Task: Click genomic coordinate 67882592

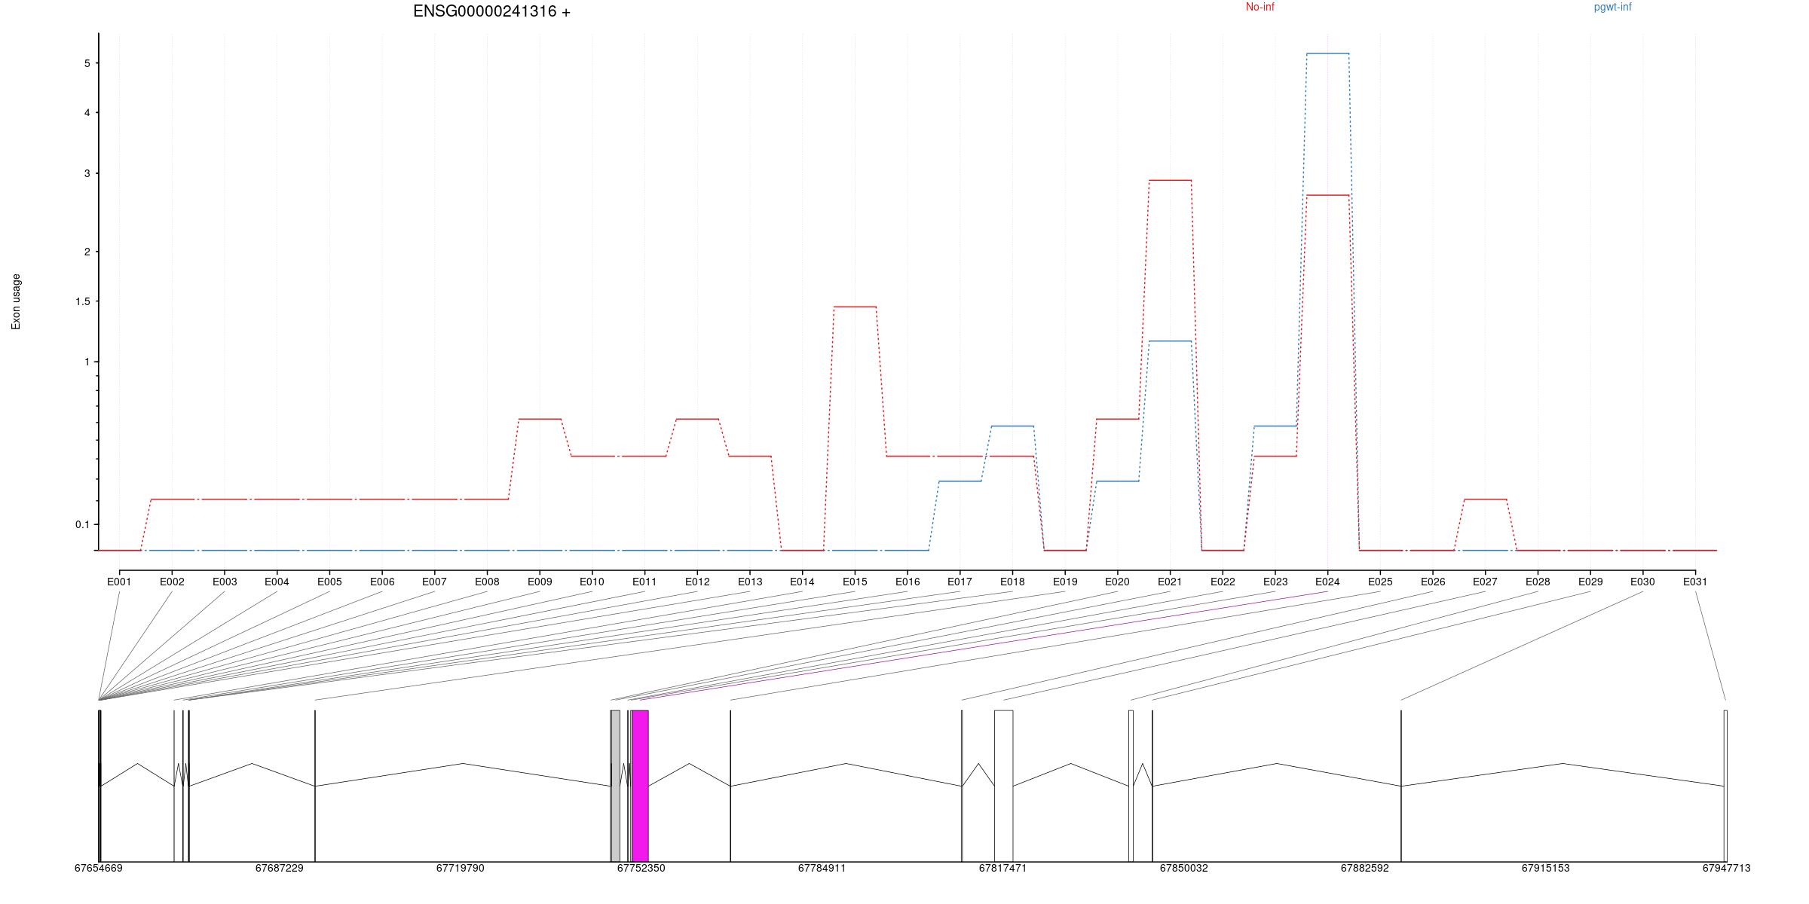Action: pyautogui.click(x=1364, y=868)
